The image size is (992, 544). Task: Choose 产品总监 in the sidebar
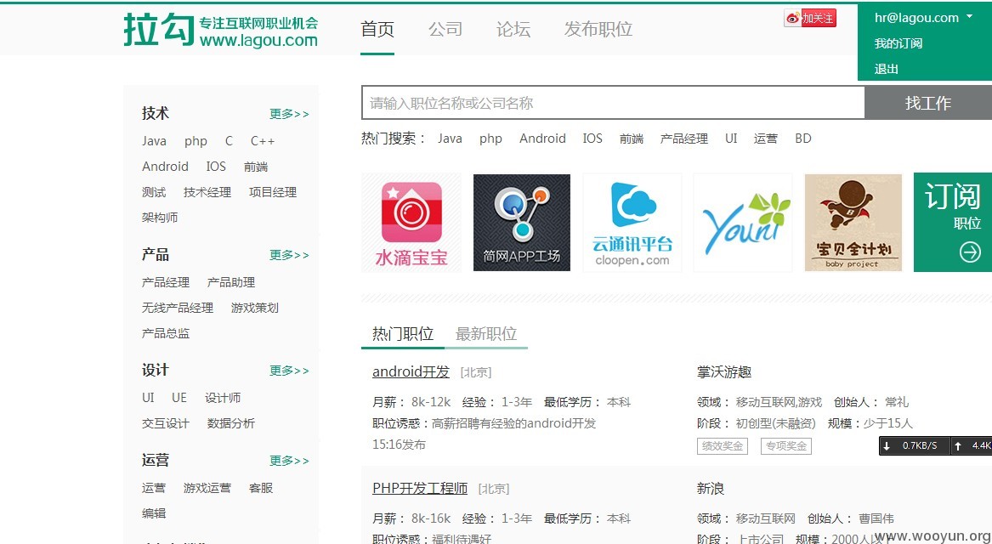click(x=165, y=333)
